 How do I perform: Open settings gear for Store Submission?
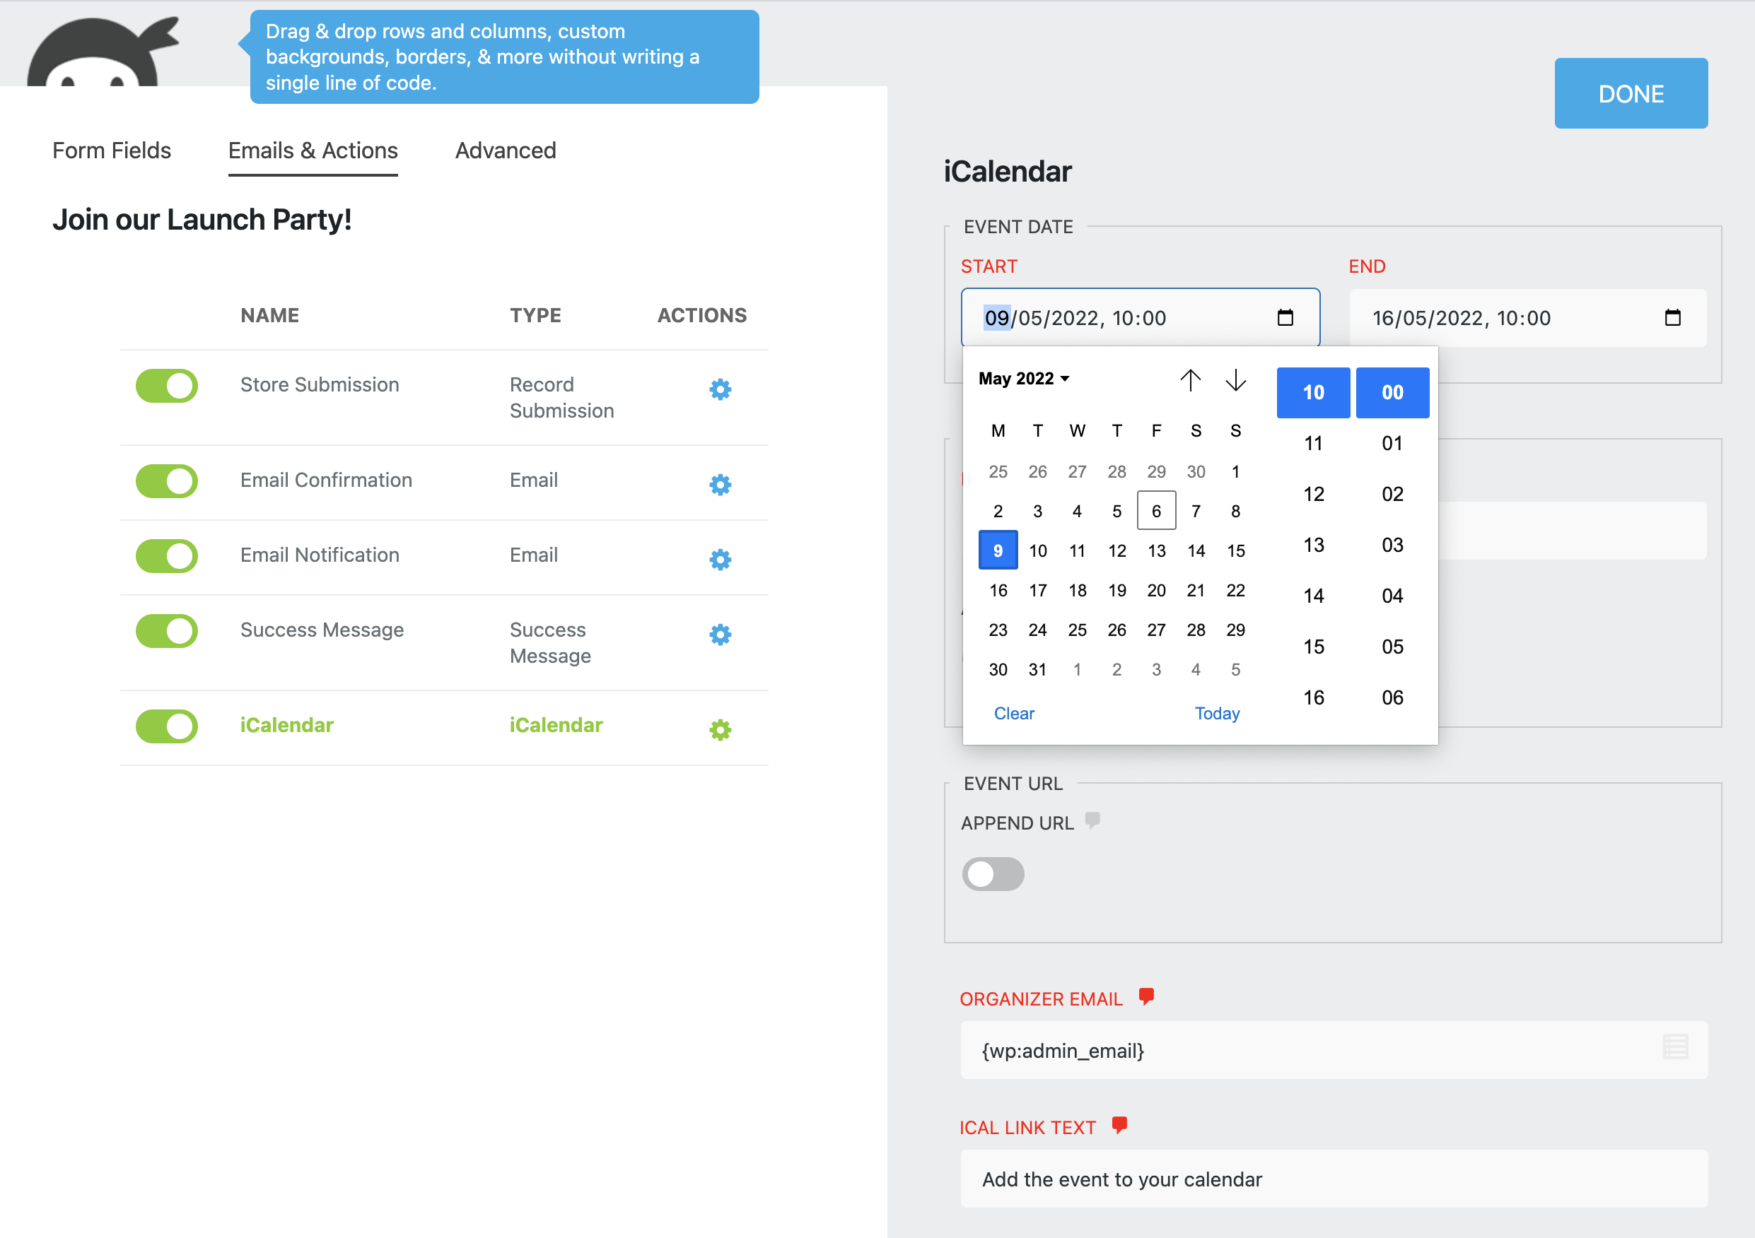(x=719, y=389)
